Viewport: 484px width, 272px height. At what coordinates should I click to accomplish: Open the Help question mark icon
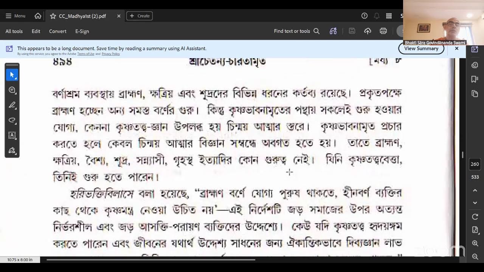click(x=365, y=16)
